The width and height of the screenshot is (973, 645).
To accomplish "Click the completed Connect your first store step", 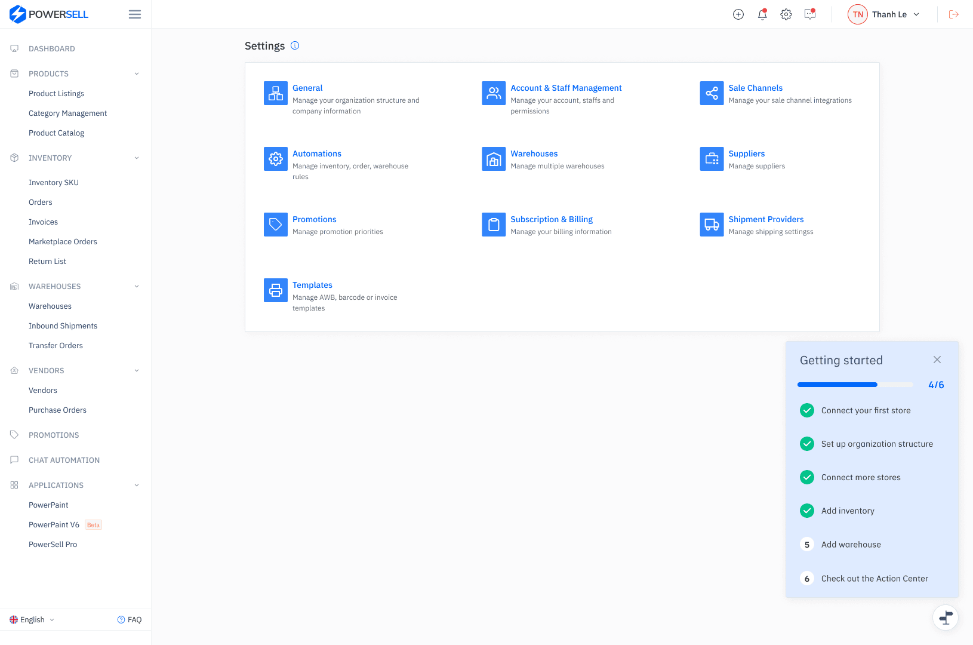I will pos(855,410).
